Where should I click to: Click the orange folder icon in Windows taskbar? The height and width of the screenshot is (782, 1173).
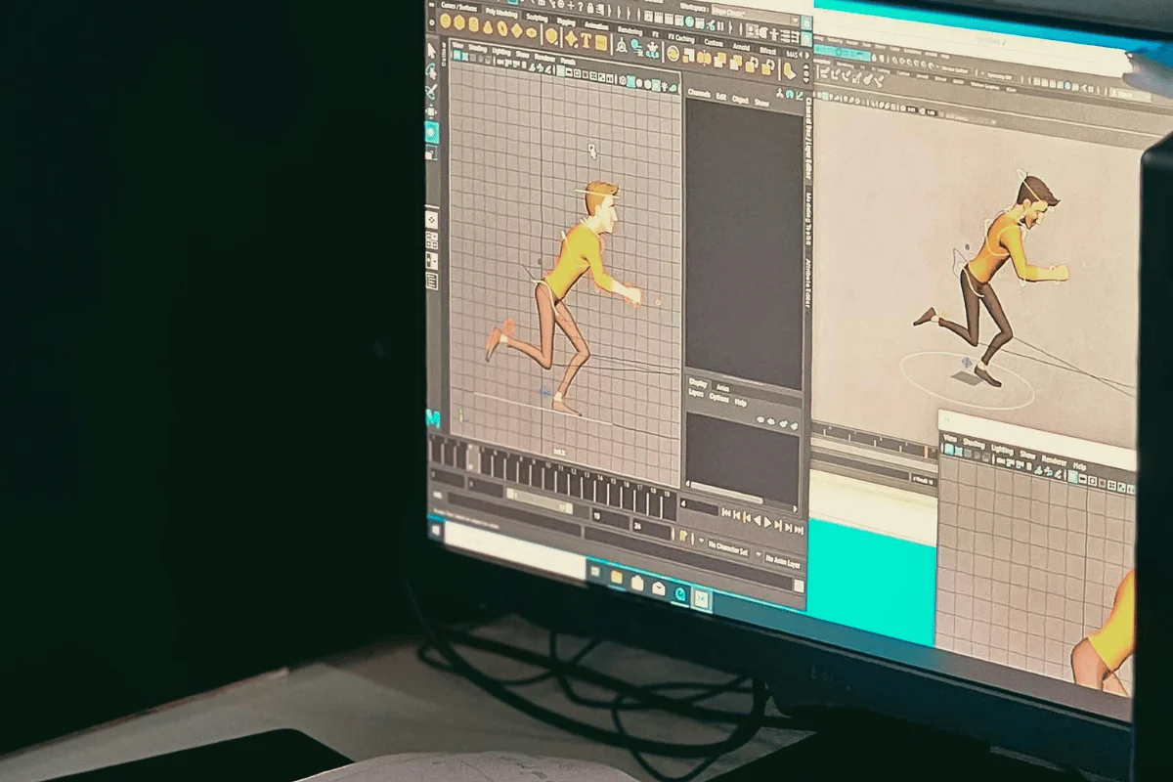(x=617, y=577)
